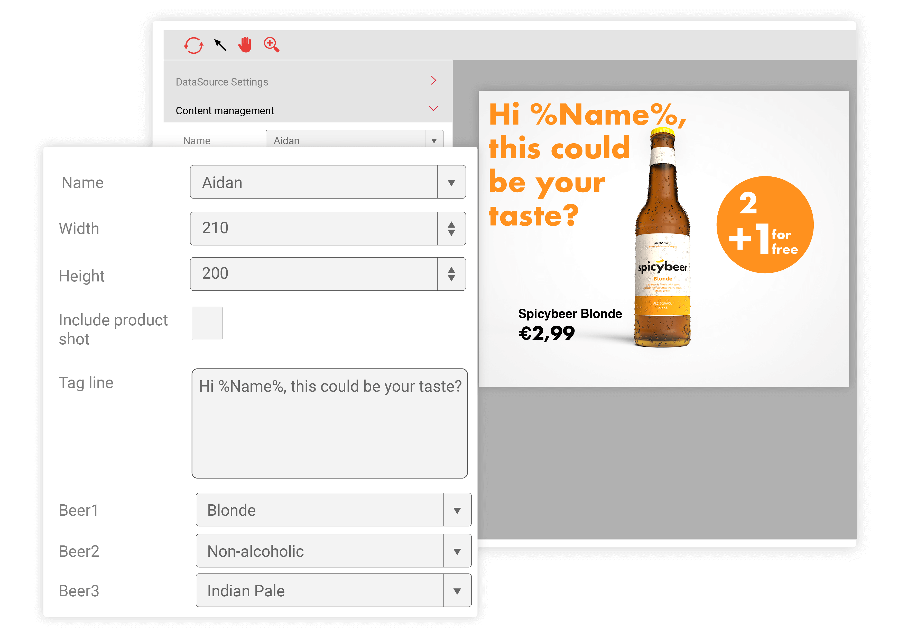Expand the DataSource Settings section

click(x=433, y=81)
